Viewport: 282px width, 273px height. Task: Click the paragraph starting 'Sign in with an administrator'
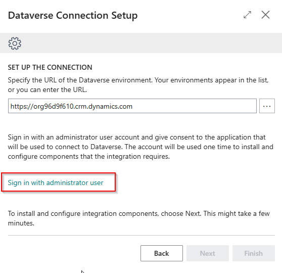[140, 147]
